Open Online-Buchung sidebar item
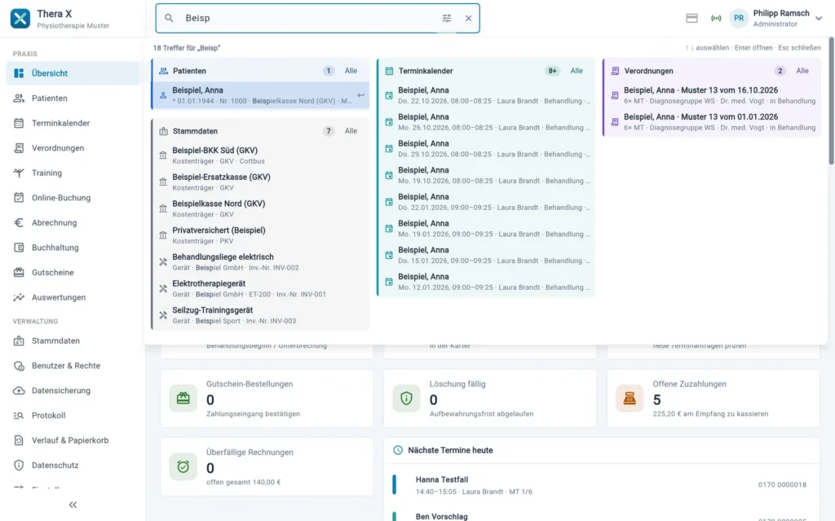 click(x=73, y=198)
